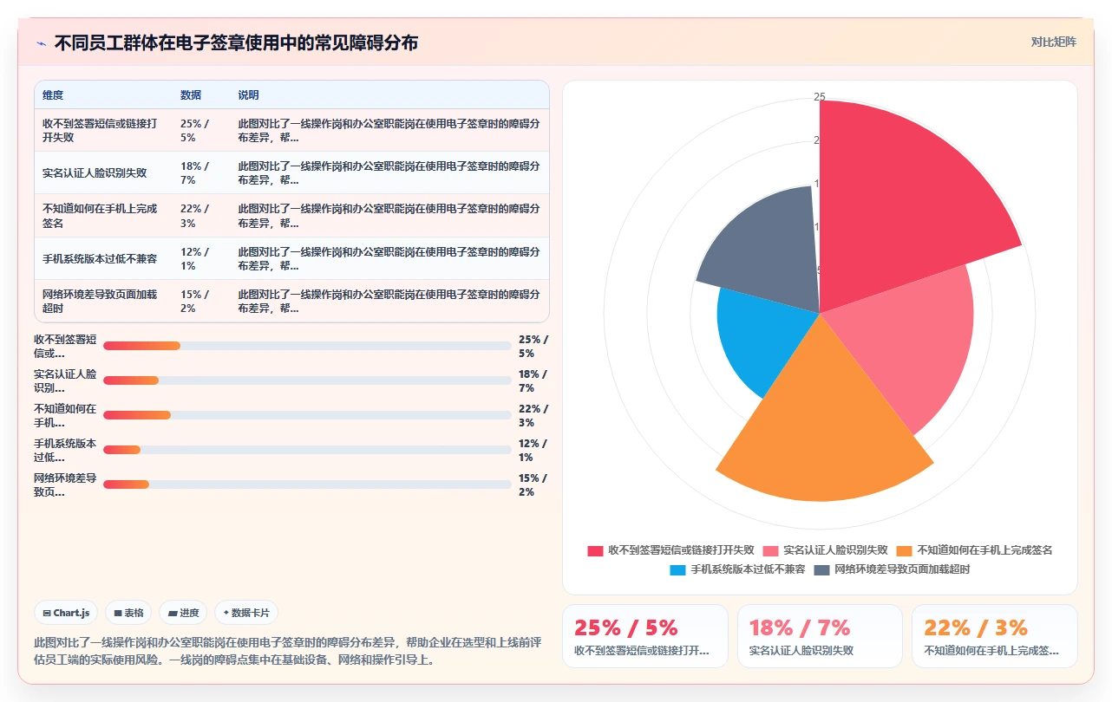The width and height of the screenshot is (1112, 702).
Task: Click progress bar for 实名认证人脸识别...
Action: pos(307,380)
